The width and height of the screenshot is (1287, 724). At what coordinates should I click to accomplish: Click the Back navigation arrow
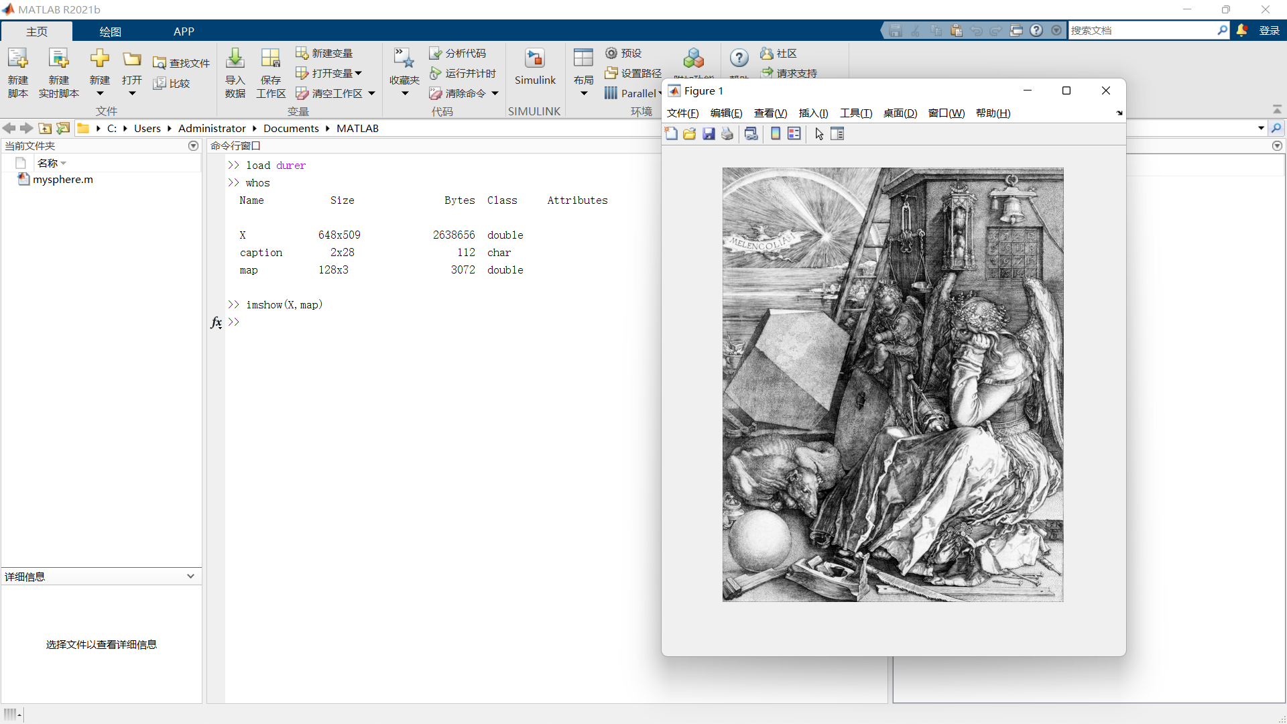[x=9, y=128]
